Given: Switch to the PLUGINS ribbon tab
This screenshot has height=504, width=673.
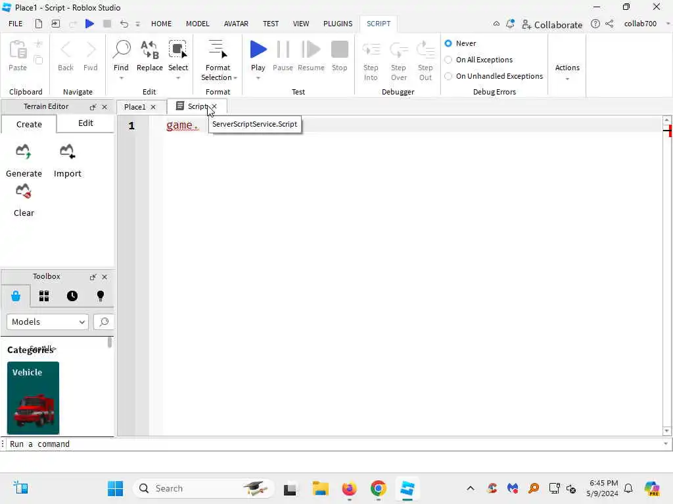Looking at the screenshot, I should (338, 24).
